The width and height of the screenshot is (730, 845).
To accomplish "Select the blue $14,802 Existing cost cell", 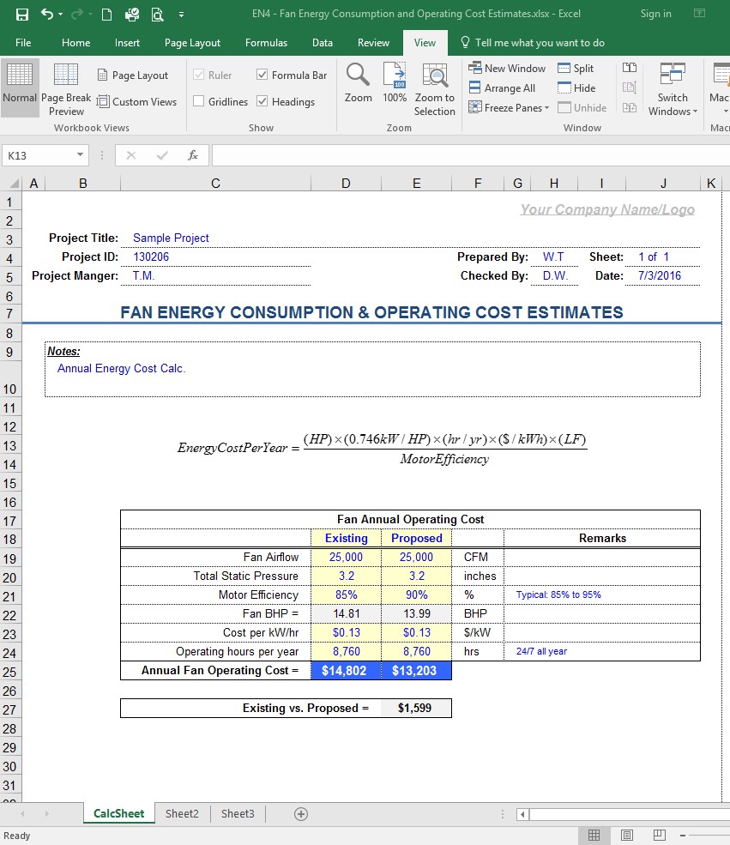I will pos(346,670).
